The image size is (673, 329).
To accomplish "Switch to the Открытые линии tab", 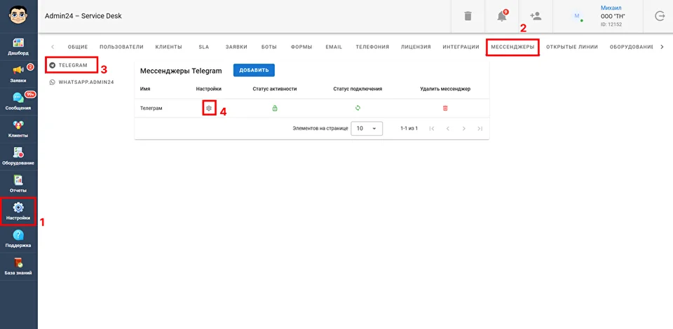I will 572,47.
